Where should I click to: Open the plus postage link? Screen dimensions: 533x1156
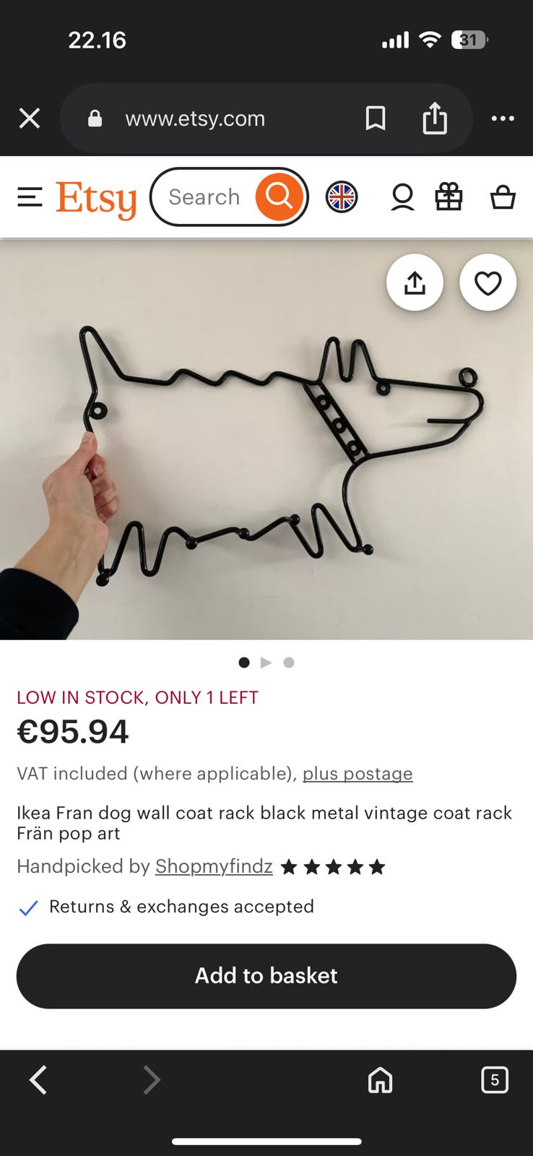[x=357, y=773]
